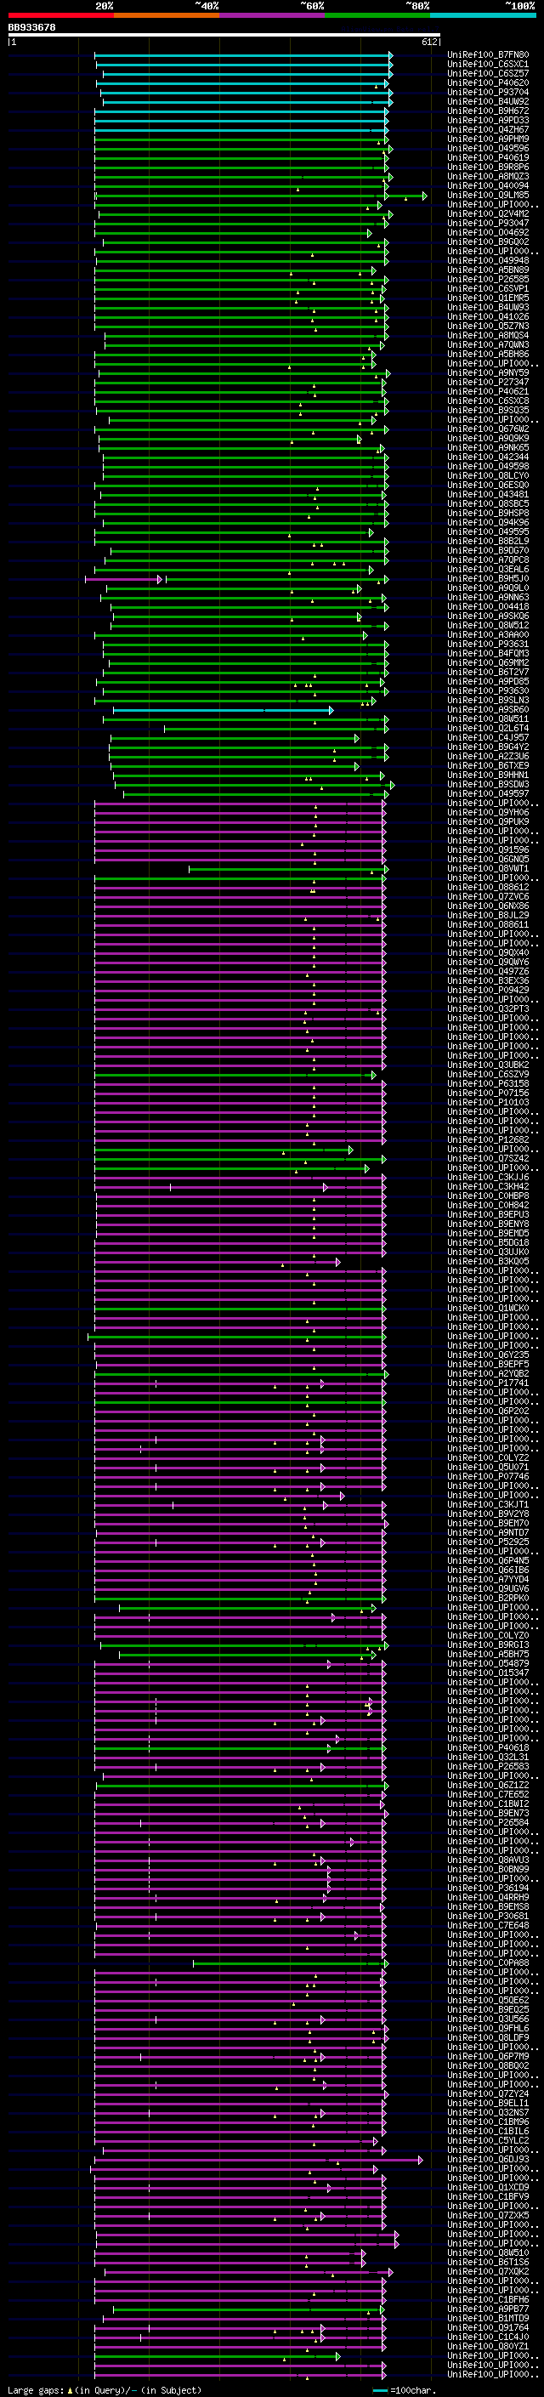This screenshot has width=544, height=2397.
Task: Select hit label UniRef100_B9H672
Action: [488, 111]
